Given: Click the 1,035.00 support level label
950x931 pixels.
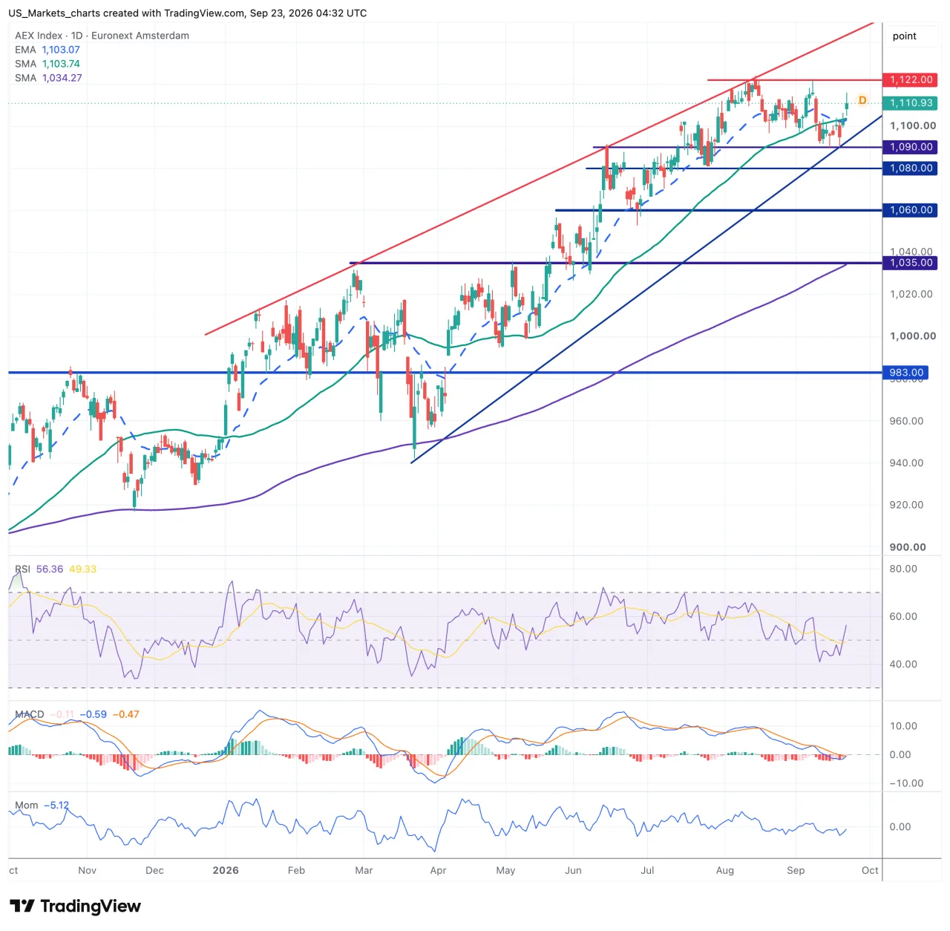Looking at the screenshot, I should [x=910, y=263].
